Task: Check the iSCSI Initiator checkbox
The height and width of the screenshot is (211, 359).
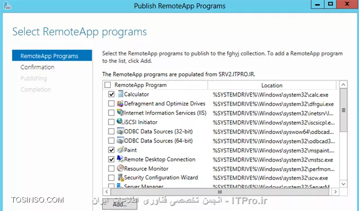Action: (x=111, y=122)
